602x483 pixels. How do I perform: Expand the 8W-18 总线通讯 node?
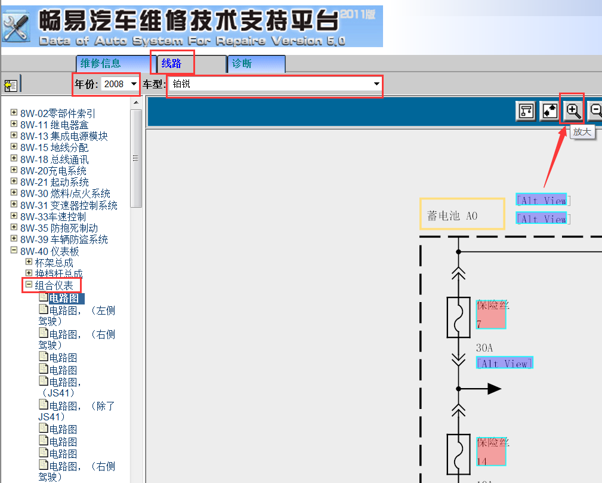pos(14,158)
